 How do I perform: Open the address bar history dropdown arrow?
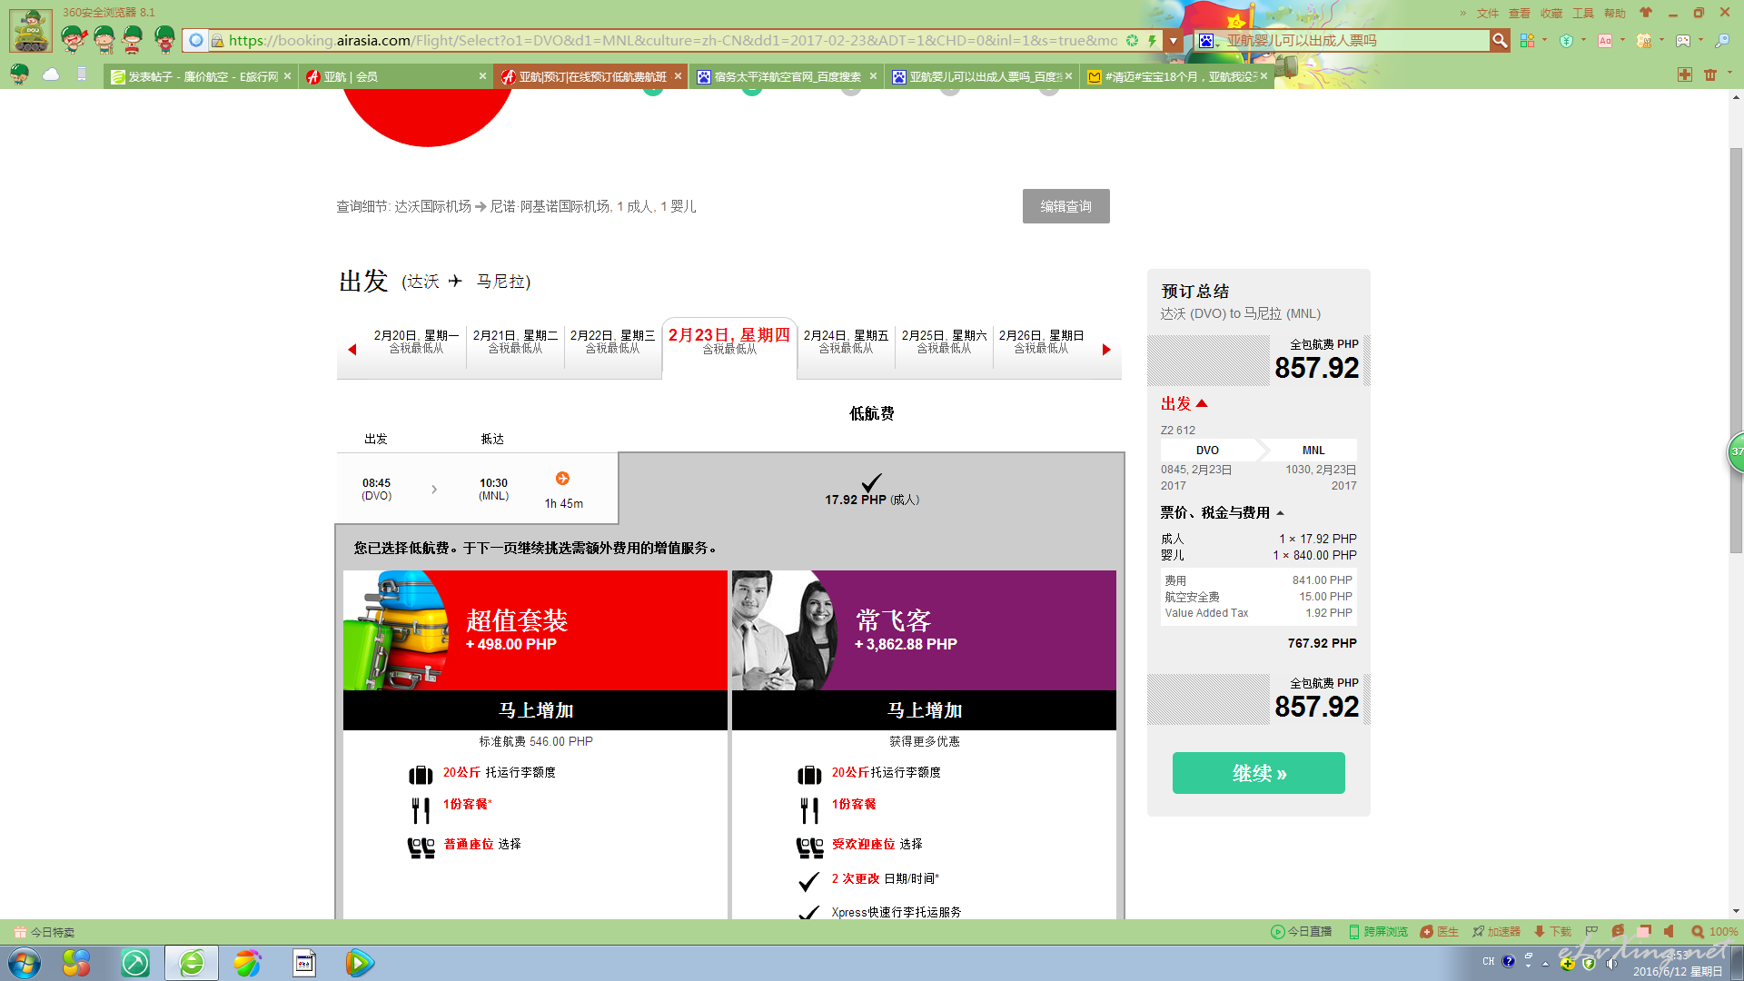point(1173,40)
